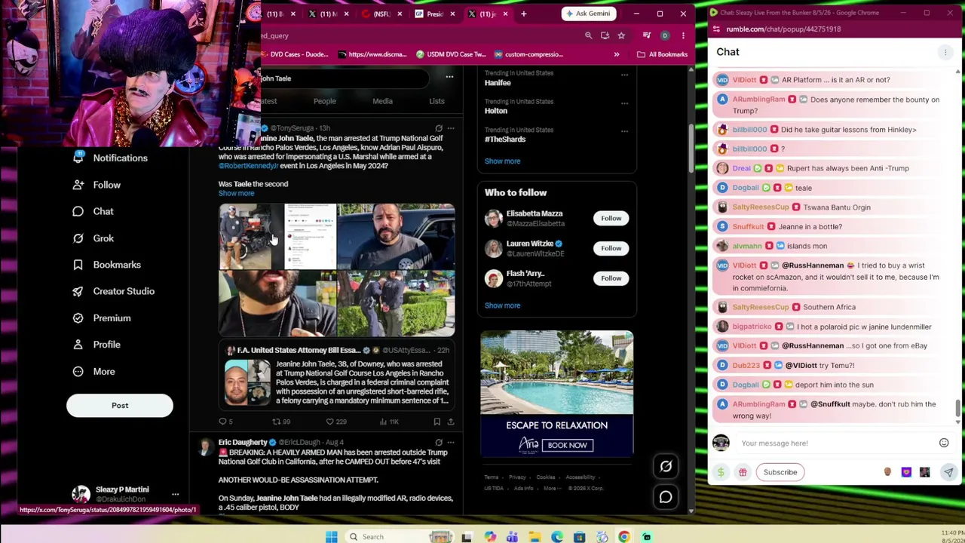Follow Elisabetta Mazza
The image size is (965, 543).
pos(611,219)
